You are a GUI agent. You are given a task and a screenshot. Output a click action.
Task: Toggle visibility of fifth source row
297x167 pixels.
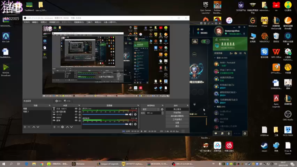tap(76, 120)
